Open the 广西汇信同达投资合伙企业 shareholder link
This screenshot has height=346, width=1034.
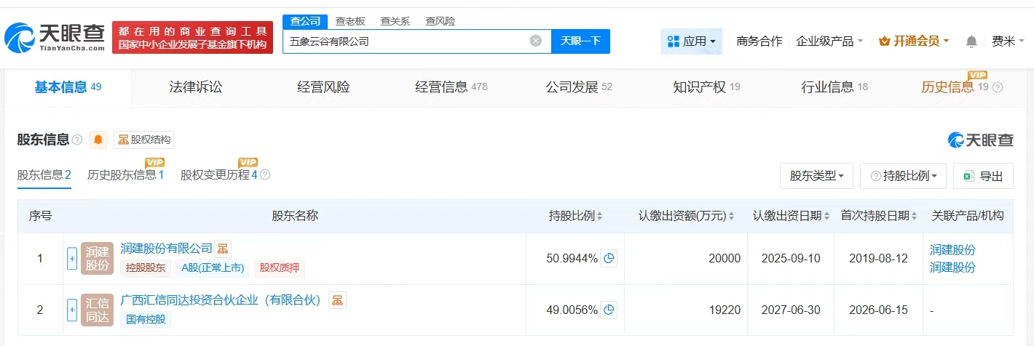[221, 299]
